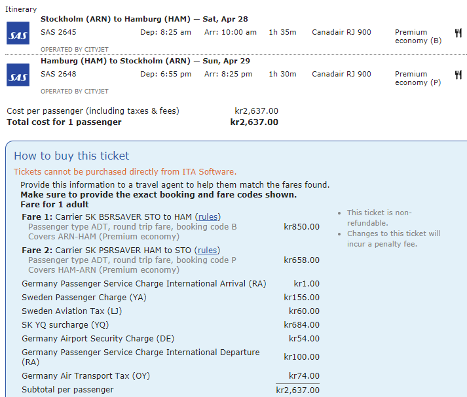467x397 pixels.
Task: Click the Subtotal per passenger amount
Action: [297, 390]
